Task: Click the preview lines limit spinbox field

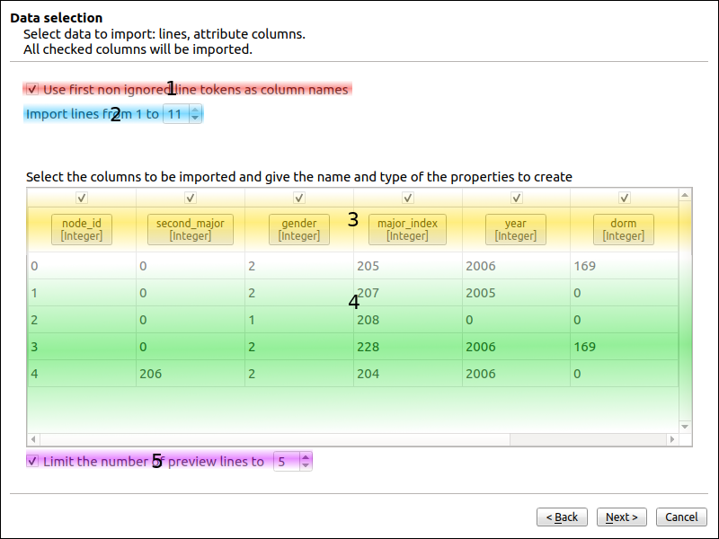Action: pos(285,461)
